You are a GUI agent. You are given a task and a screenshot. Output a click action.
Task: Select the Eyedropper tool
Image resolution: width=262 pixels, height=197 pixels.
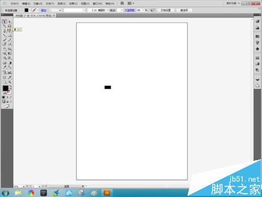(x=5, y=67)
